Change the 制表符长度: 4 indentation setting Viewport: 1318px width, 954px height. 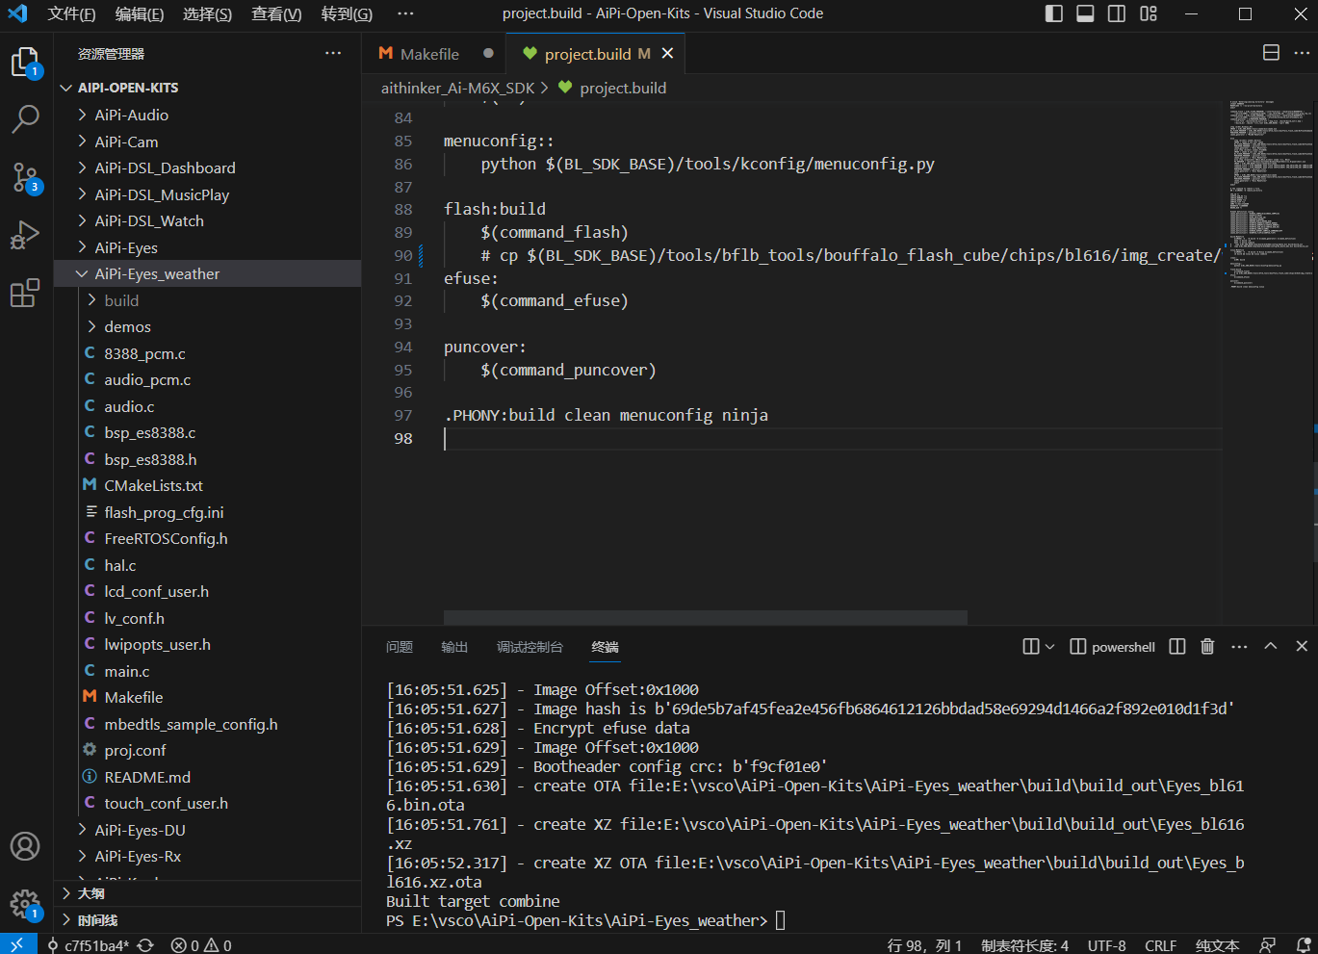pos(1024,945)
